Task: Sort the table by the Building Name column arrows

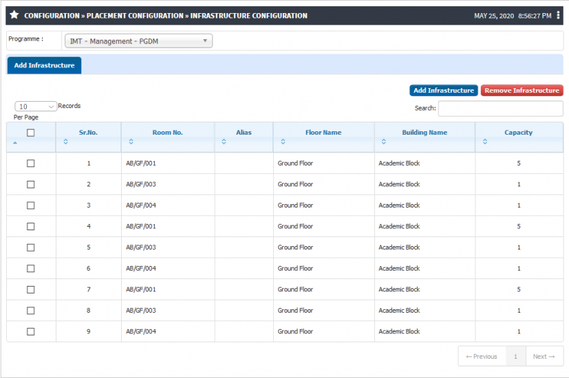Action: click(x=383, y=142)
